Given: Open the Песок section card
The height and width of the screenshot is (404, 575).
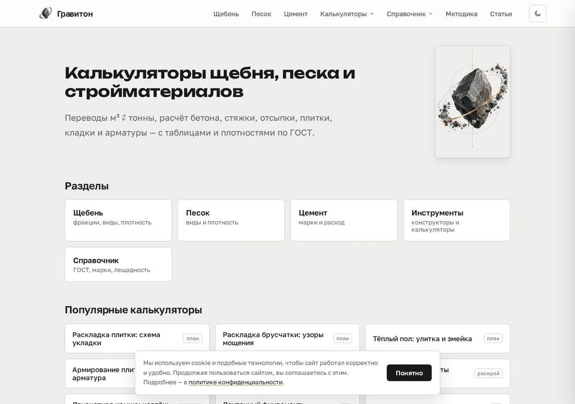Looking at the screenshot, I should pos(231,220).
